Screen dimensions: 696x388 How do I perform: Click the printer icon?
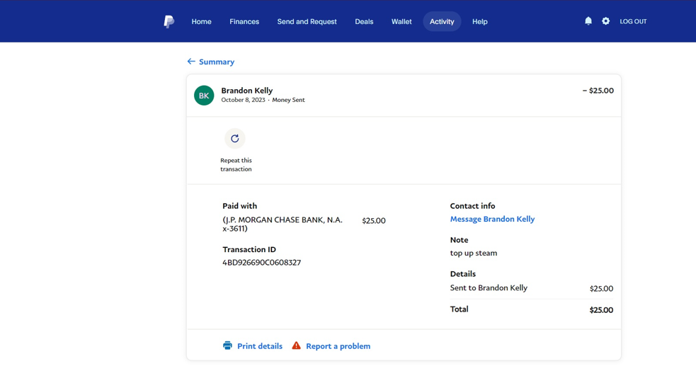[228, 346]
